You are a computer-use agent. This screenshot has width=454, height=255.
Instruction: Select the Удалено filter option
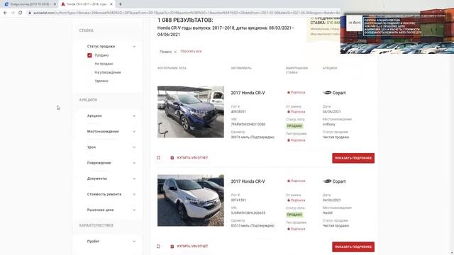tap(101, 81)
